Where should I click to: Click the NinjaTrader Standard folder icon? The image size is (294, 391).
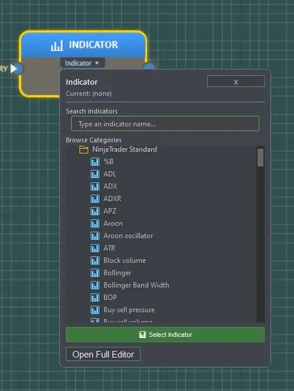pos(83,149)
